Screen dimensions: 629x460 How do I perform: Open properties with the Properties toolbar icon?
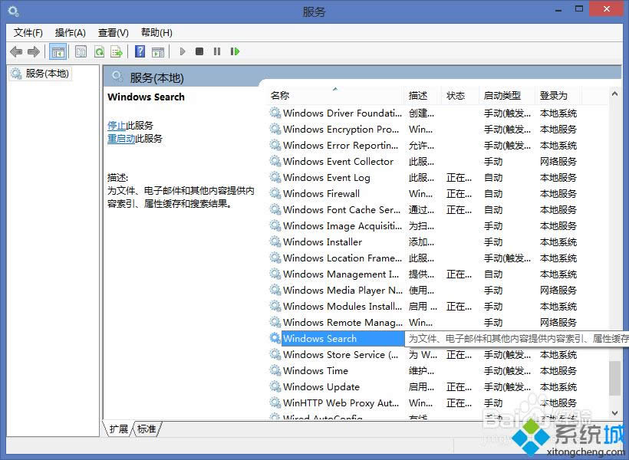[81, 51]
